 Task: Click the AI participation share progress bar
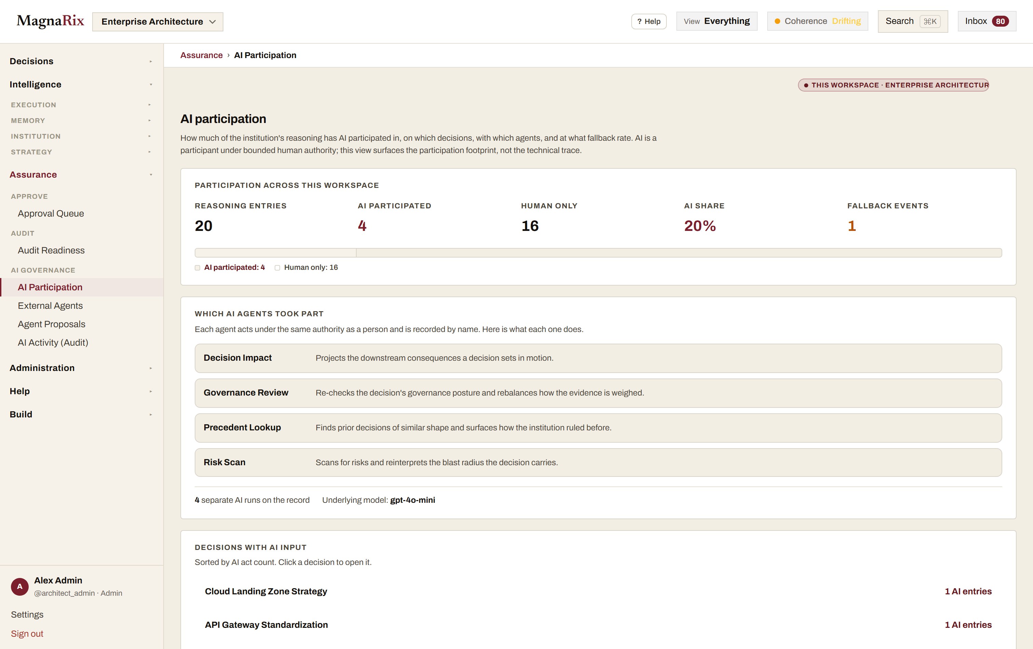[598, 253]
